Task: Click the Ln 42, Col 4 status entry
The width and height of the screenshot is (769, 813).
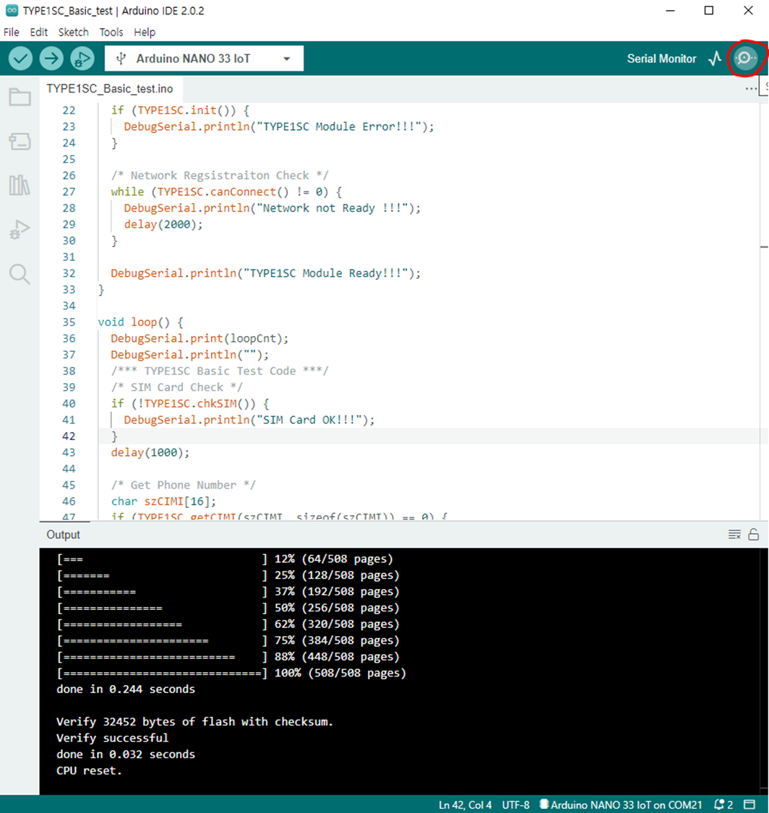Action: coord(465,805)
